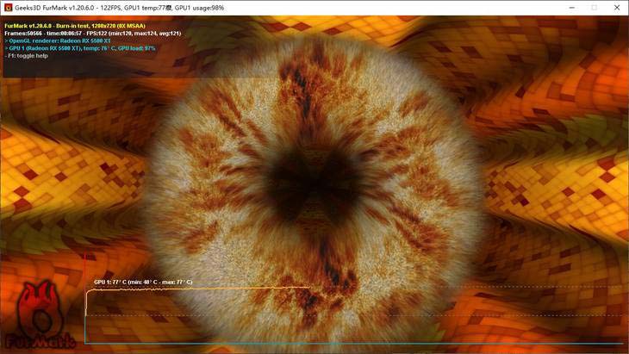
Task: Click the maximize window button
Action: coord(595,8)
